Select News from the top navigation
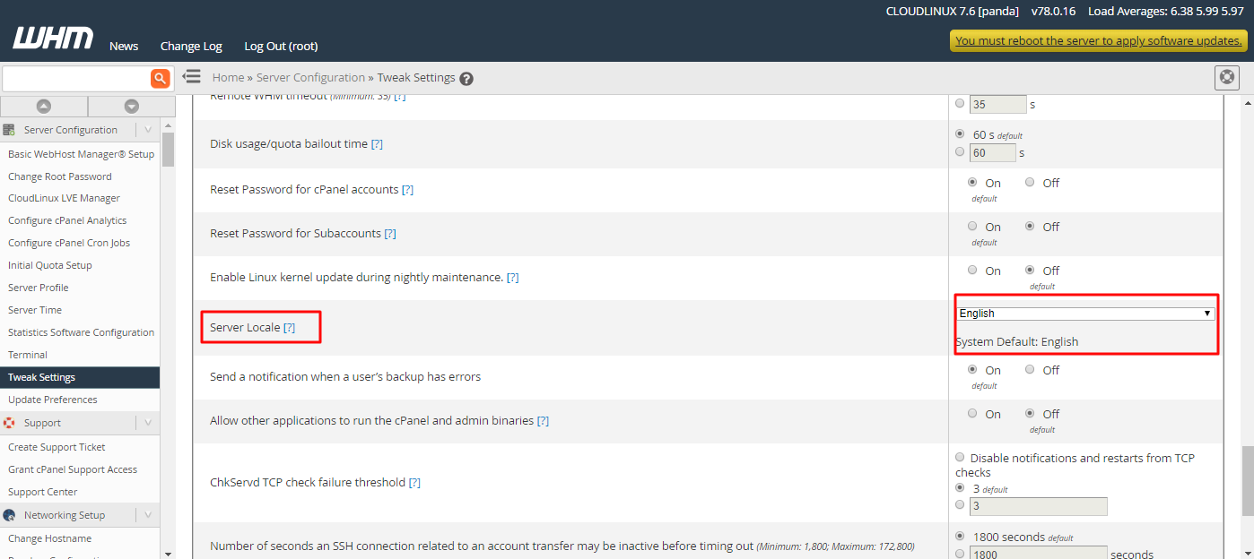The height and width of the screenshot is (559, 1254). tap(123, 46)
